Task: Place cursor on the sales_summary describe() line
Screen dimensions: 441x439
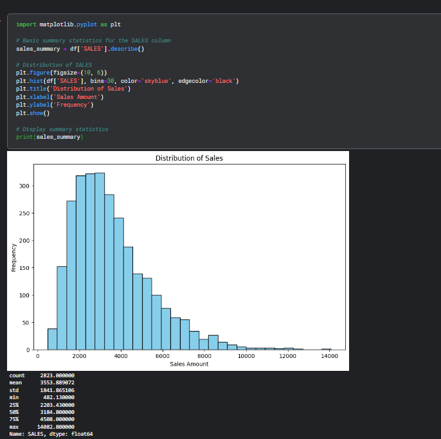Action: (80, 49)
